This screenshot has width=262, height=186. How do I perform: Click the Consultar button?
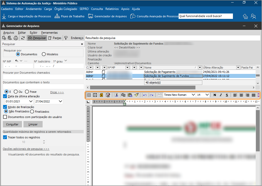pyautogui.click(x=12, y=124)
